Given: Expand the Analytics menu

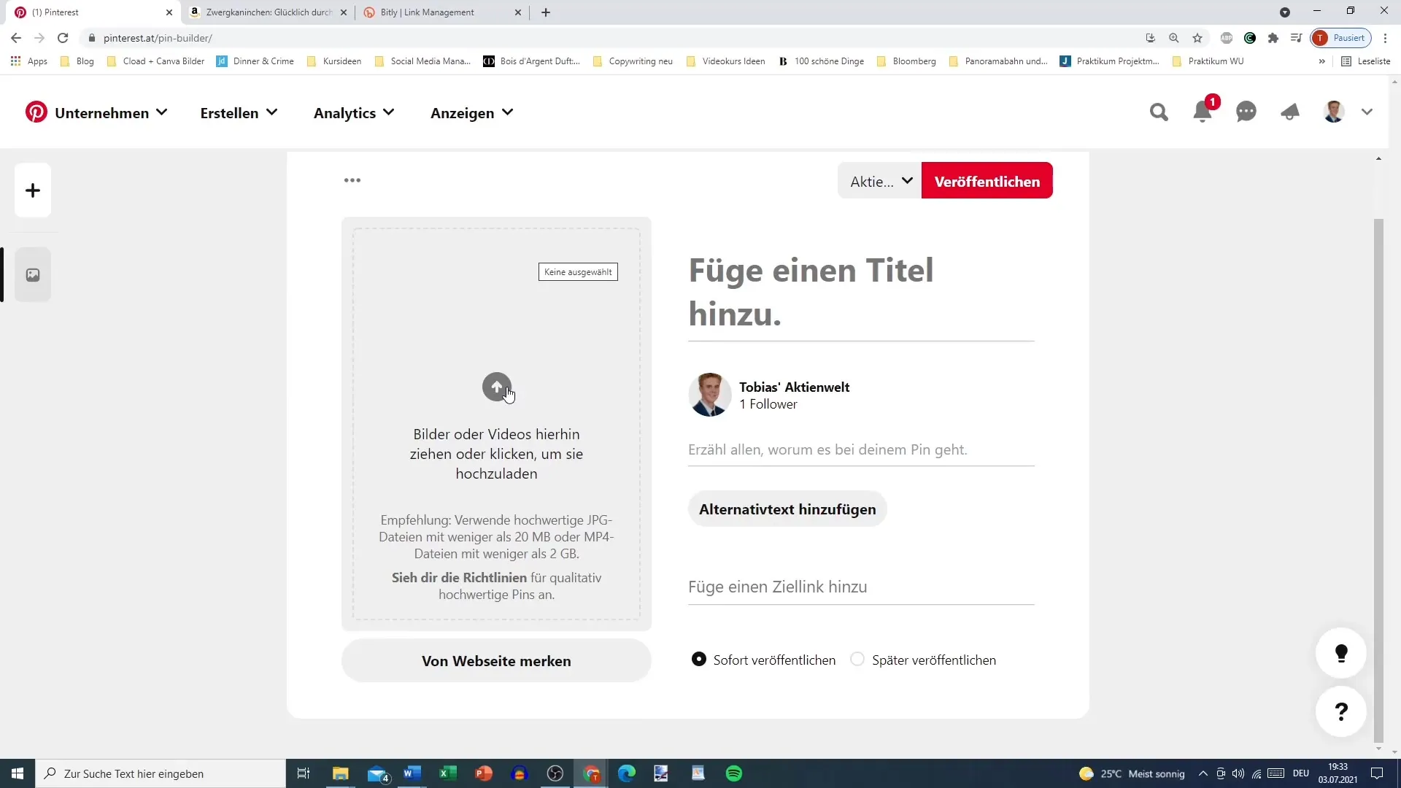Looking at the screenshot, I should click(x=354, y=113).
